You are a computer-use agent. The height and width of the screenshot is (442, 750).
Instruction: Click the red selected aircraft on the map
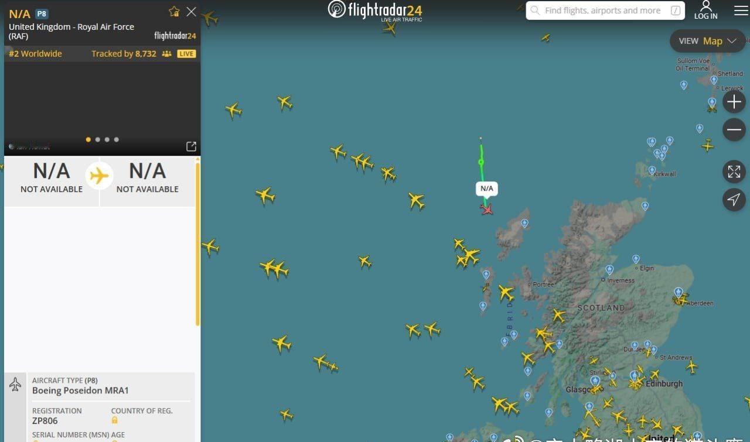(x=486, y=208)
